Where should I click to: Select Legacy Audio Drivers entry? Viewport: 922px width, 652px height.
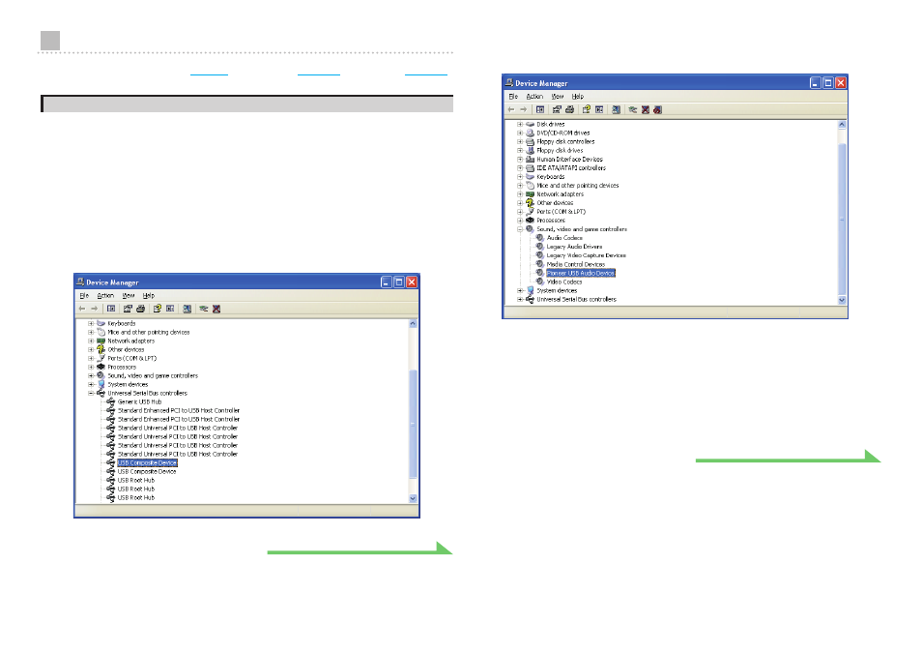[x=574, y=247]
